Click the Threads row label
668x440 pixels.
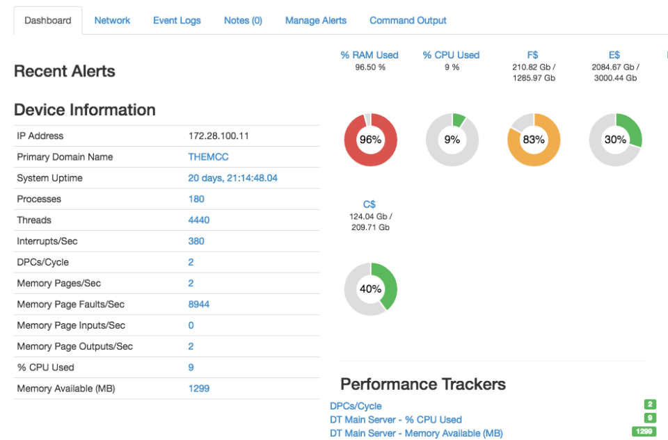click(34, 220)
